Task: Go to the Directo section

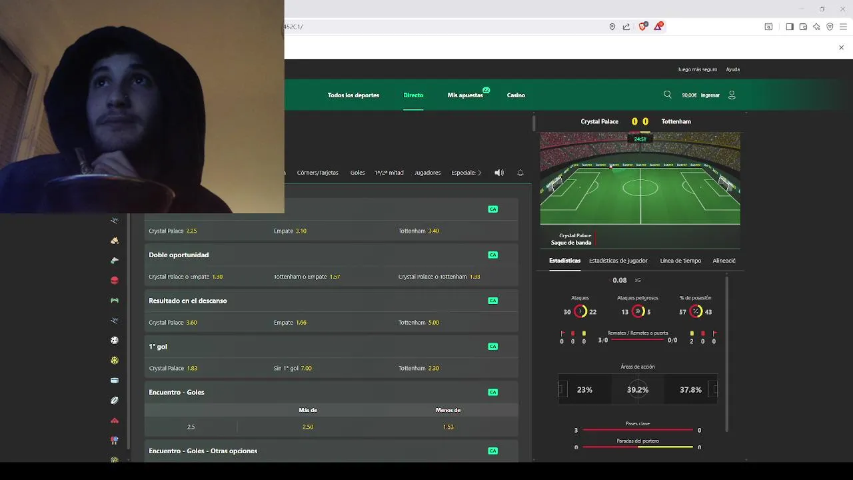Action: pyautogui.click(x=413, y=95)
